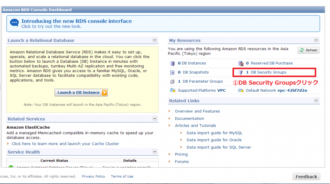The width and height of the screenshot is (330, 184).
Task: Click the Supported Platforms cloud icon
Action: pyautogui.click(x=173, y=90)
